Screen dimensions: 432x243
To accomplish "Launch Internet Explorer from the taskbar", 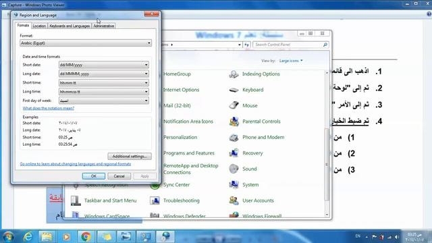I will coord(28,237).
